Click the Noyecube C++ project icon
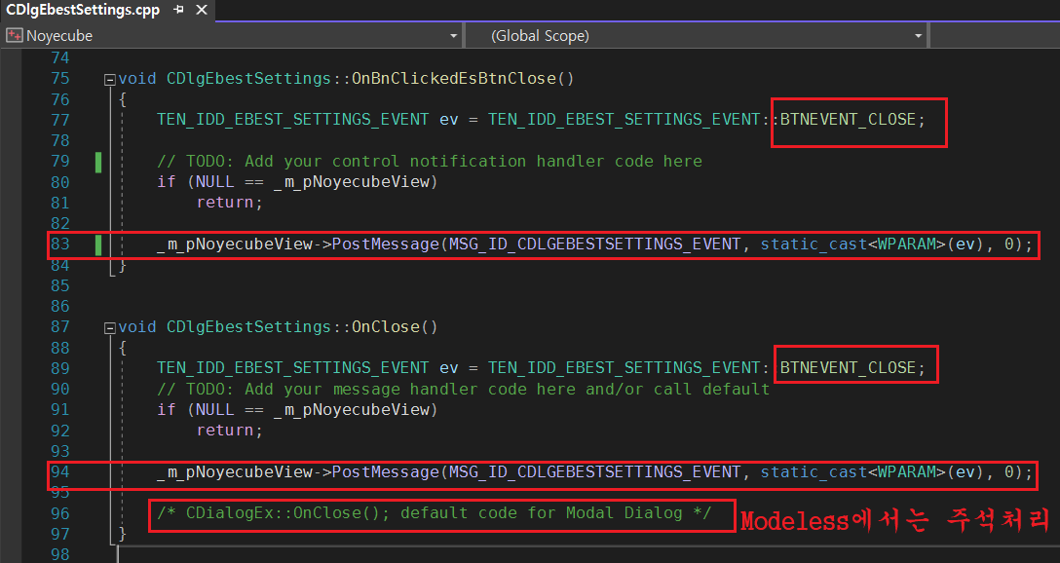Image resolution: width=1060 pixels, height=563 pixels. [15, 35]
